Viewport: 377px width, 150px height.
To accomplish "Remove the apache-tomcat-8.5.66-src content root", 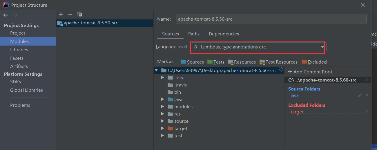I will click(367, 80).
